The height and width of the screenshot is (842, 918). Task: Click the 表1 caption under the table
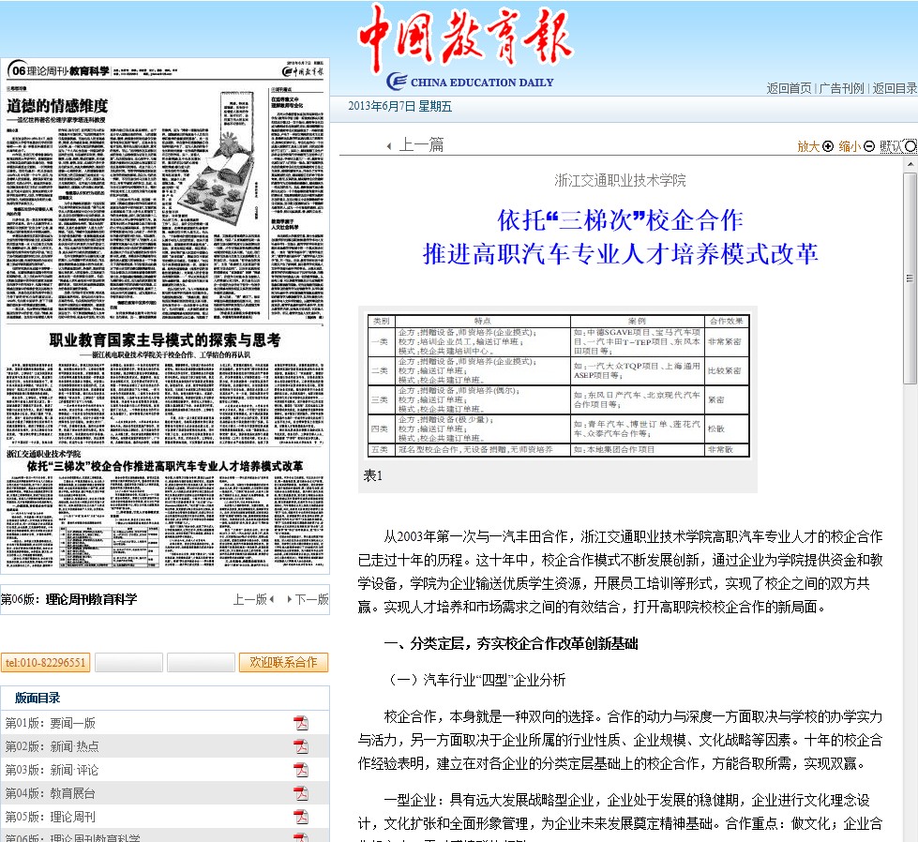[x=372, y=475]
